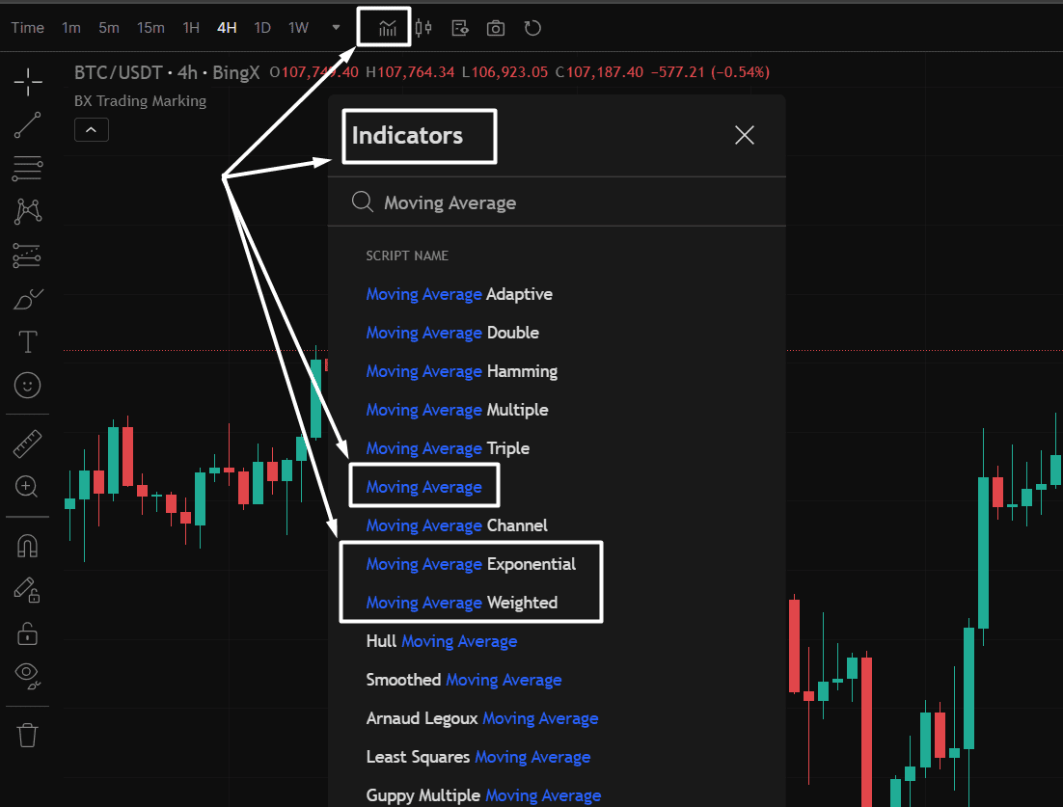1063x807 pixels.
Task: Expand the timeframe dropdown arrow
Action: point(336,28)
